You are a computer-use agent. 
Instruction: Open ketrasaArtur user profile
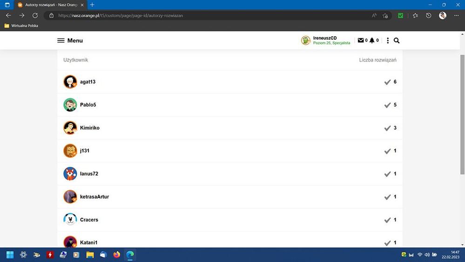point(94,197)
